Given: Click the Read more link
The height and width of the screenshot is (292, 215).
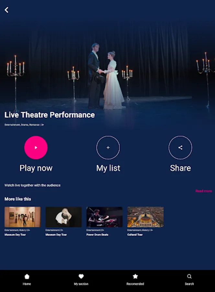Looking at the screenshot, I should click(204, 191).
